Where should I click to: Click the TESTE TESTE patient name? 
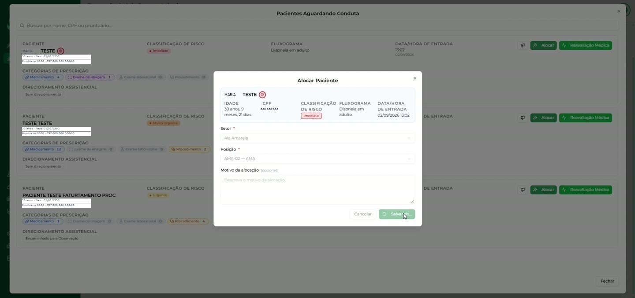[37, 123]
